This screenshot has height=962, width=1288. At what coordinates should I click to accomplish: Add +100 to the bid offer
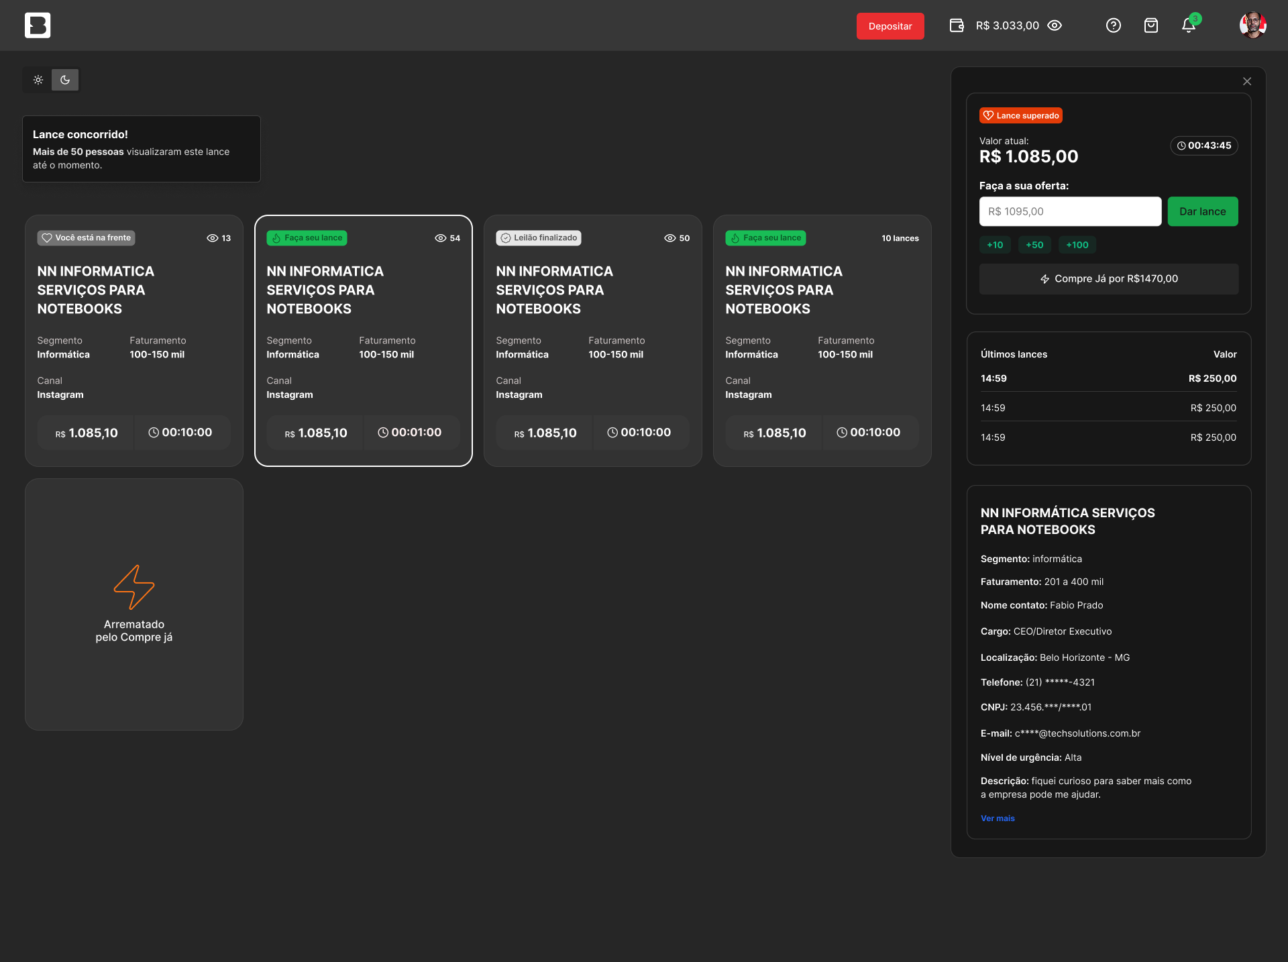click(x=1077, y=245)
